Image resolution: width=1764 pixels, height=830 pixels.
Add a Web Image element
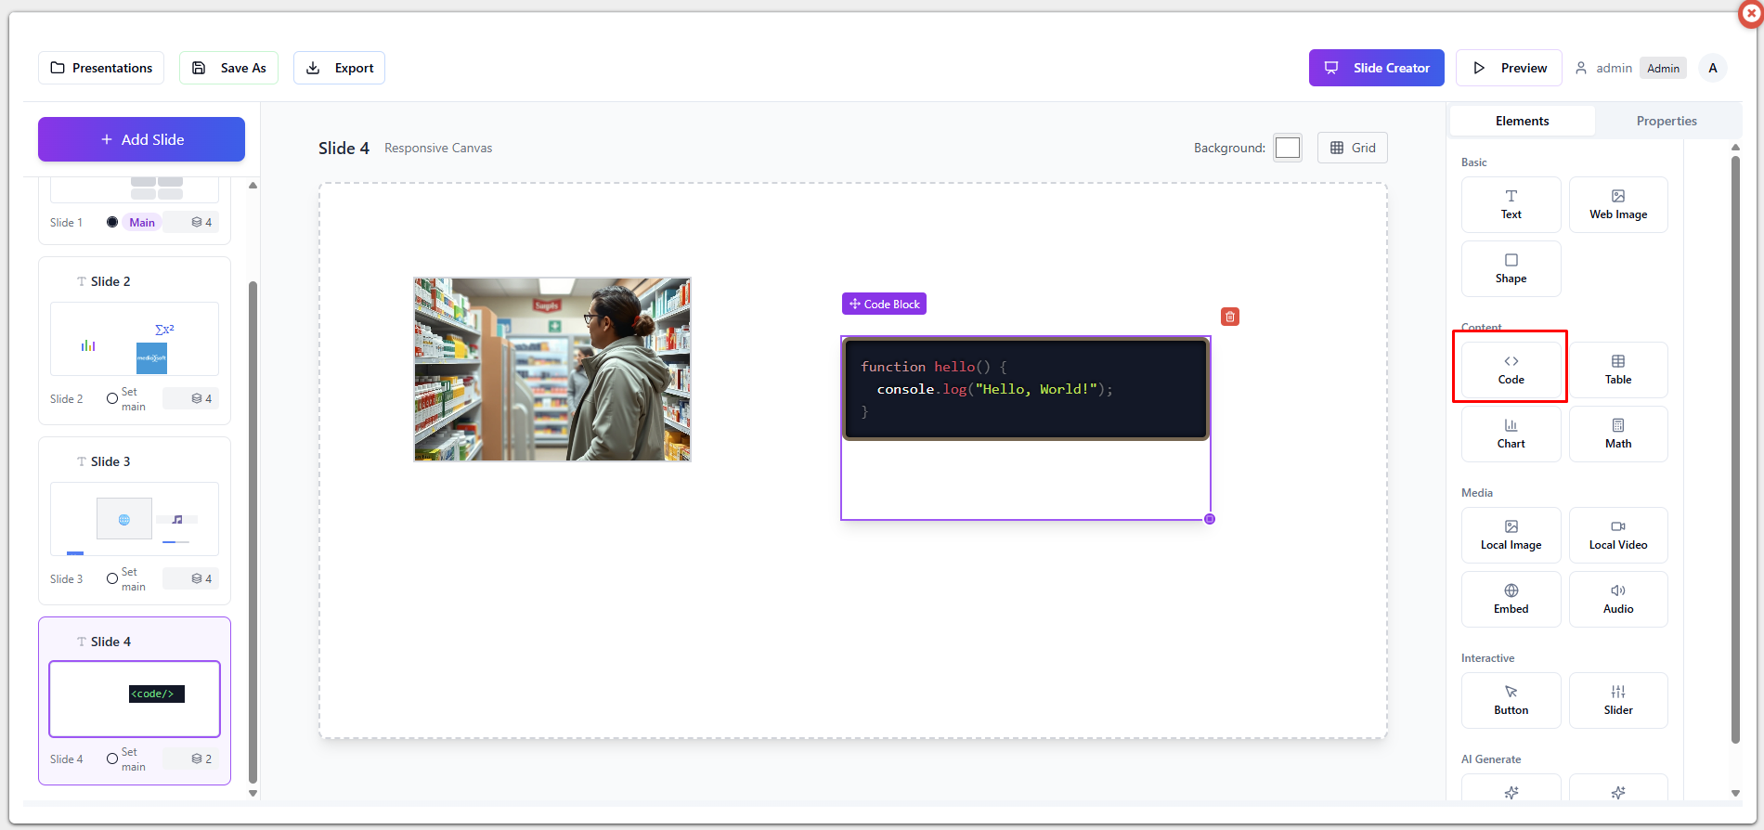(1617, 204)
